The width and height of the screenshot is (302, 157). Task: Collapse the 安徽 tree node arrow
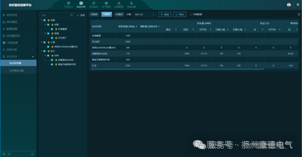click(x=42, y=20)
